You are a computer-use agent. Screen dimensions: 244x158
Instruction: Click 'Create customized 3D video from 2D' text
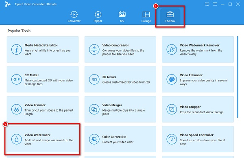pos(126,82)
